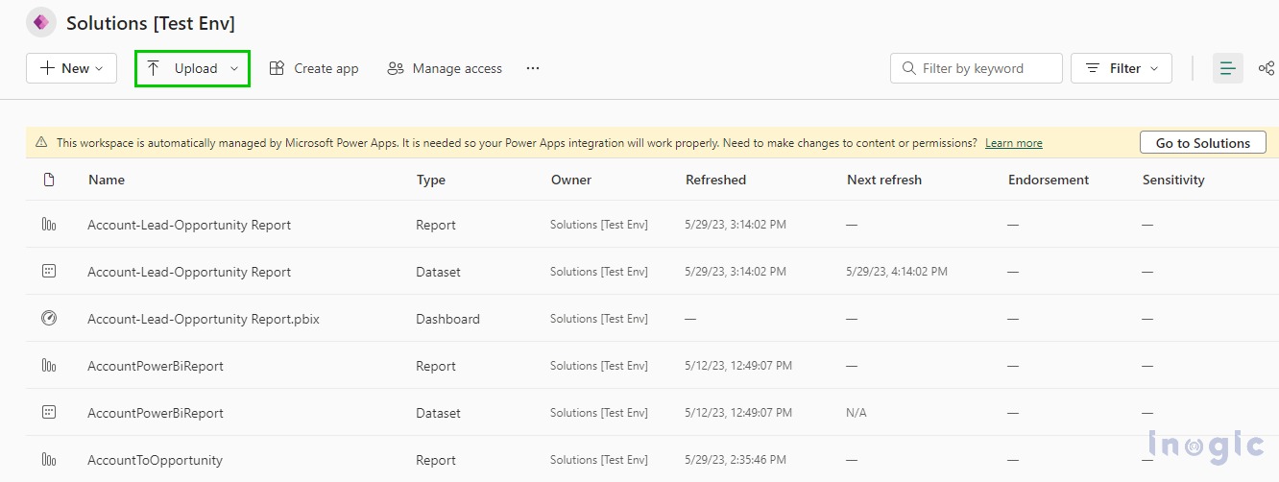This screenshot has height=482, width=1279.
Task: Click the AccountPowerBiReport dataset icon
Action: click(49, 413)
